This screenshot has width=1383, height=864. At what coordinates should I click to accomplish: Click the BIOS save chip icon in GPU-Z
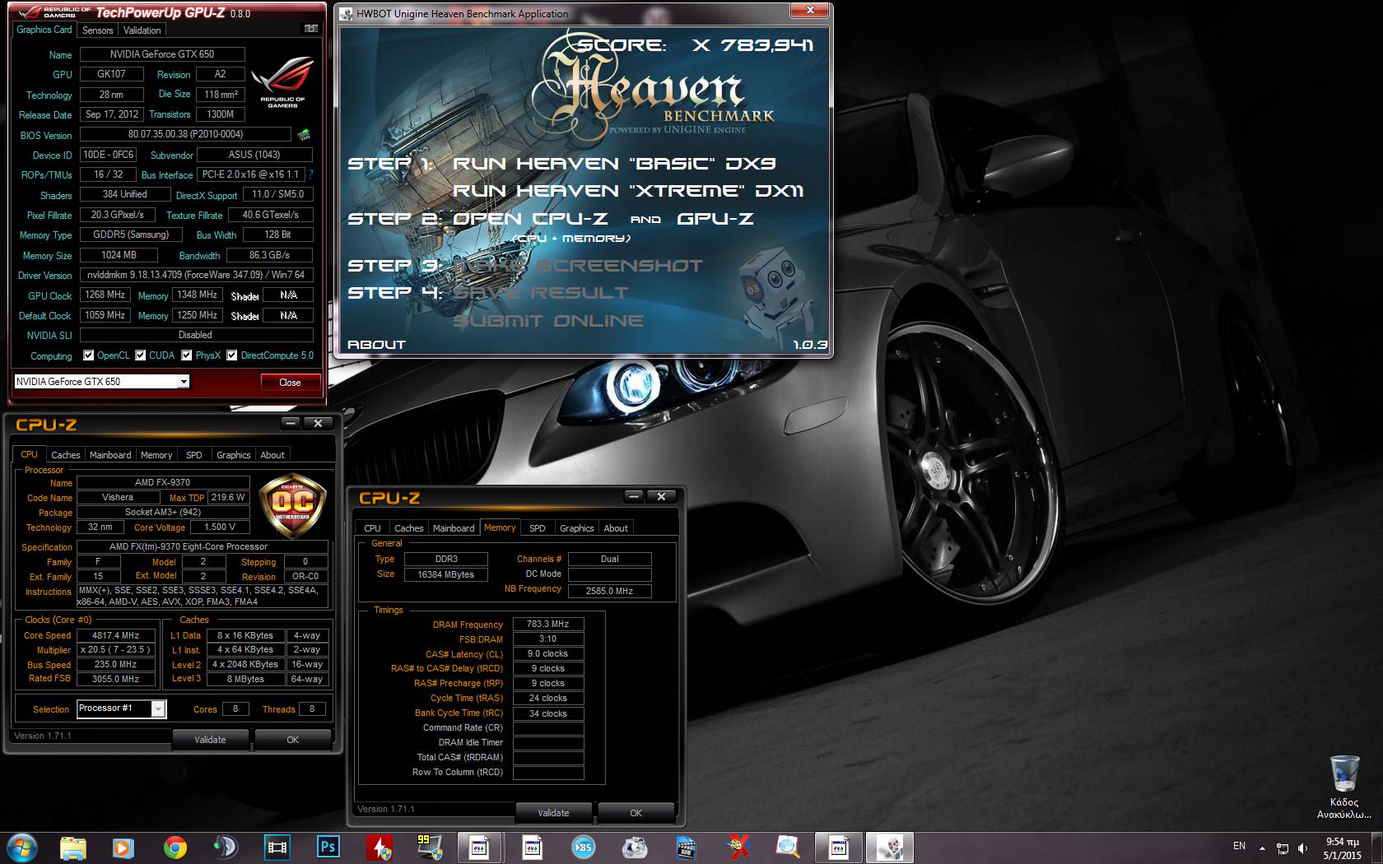click(x=304, y=134)
